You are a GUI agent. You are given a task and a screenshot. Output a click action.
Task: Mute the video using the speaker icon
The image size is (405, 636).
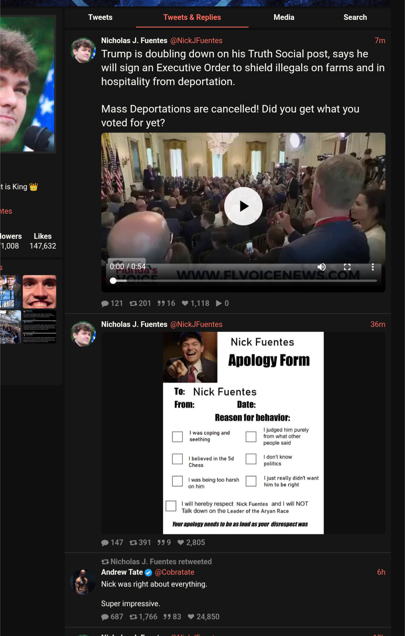321,267
